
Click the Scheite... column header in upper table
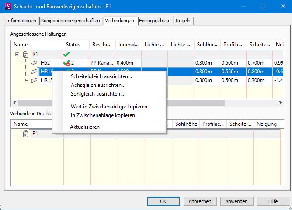(260, 45)
